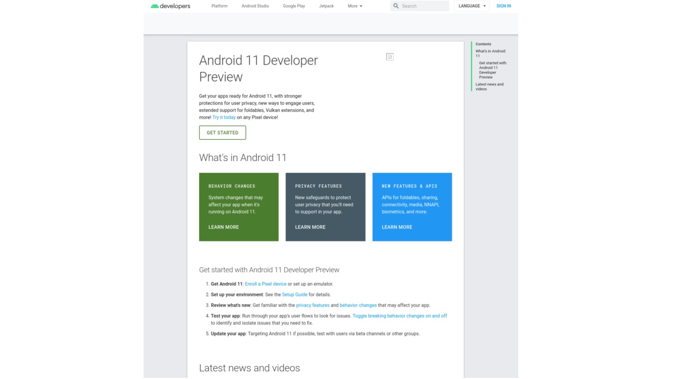Image resolution: width=673 pixels, height=379 pixels.
Task: Go to Android Studio nav item
Action: [x=255, y=6]
